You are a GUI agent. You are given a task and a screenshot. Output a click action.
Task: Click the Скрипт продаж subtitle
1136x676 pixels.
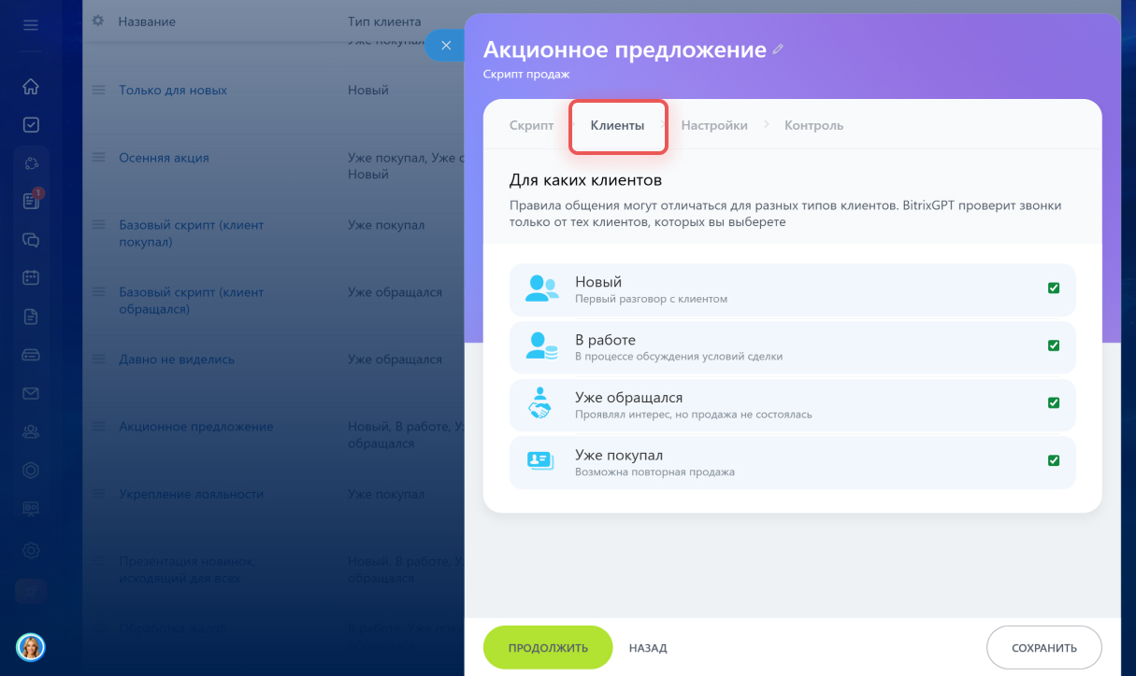pyautogui.click(x=526, y=74)
